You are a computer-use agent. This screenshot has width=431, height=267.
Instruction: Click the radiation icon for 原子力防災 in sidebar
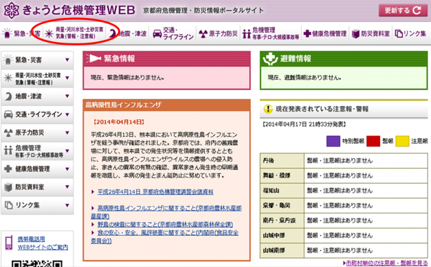click(x=9, y=133)
